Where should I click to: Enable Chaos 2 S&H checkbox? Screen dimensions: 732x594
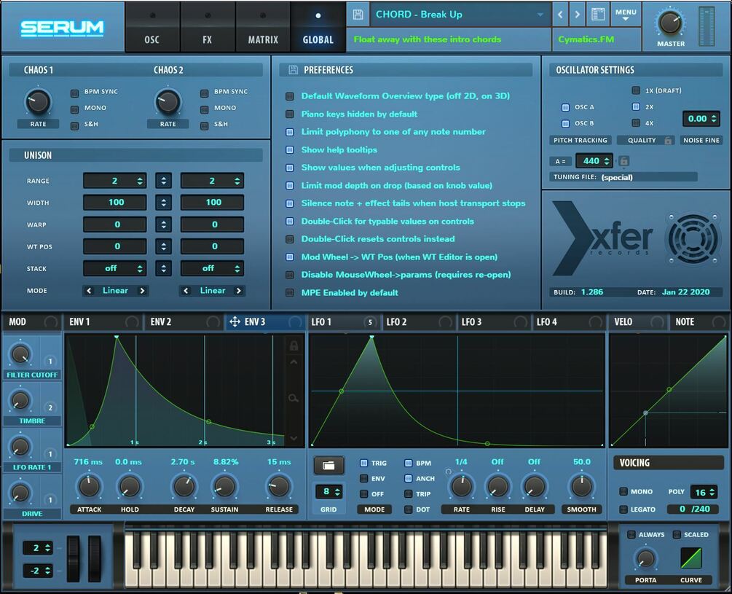[205, 125]
